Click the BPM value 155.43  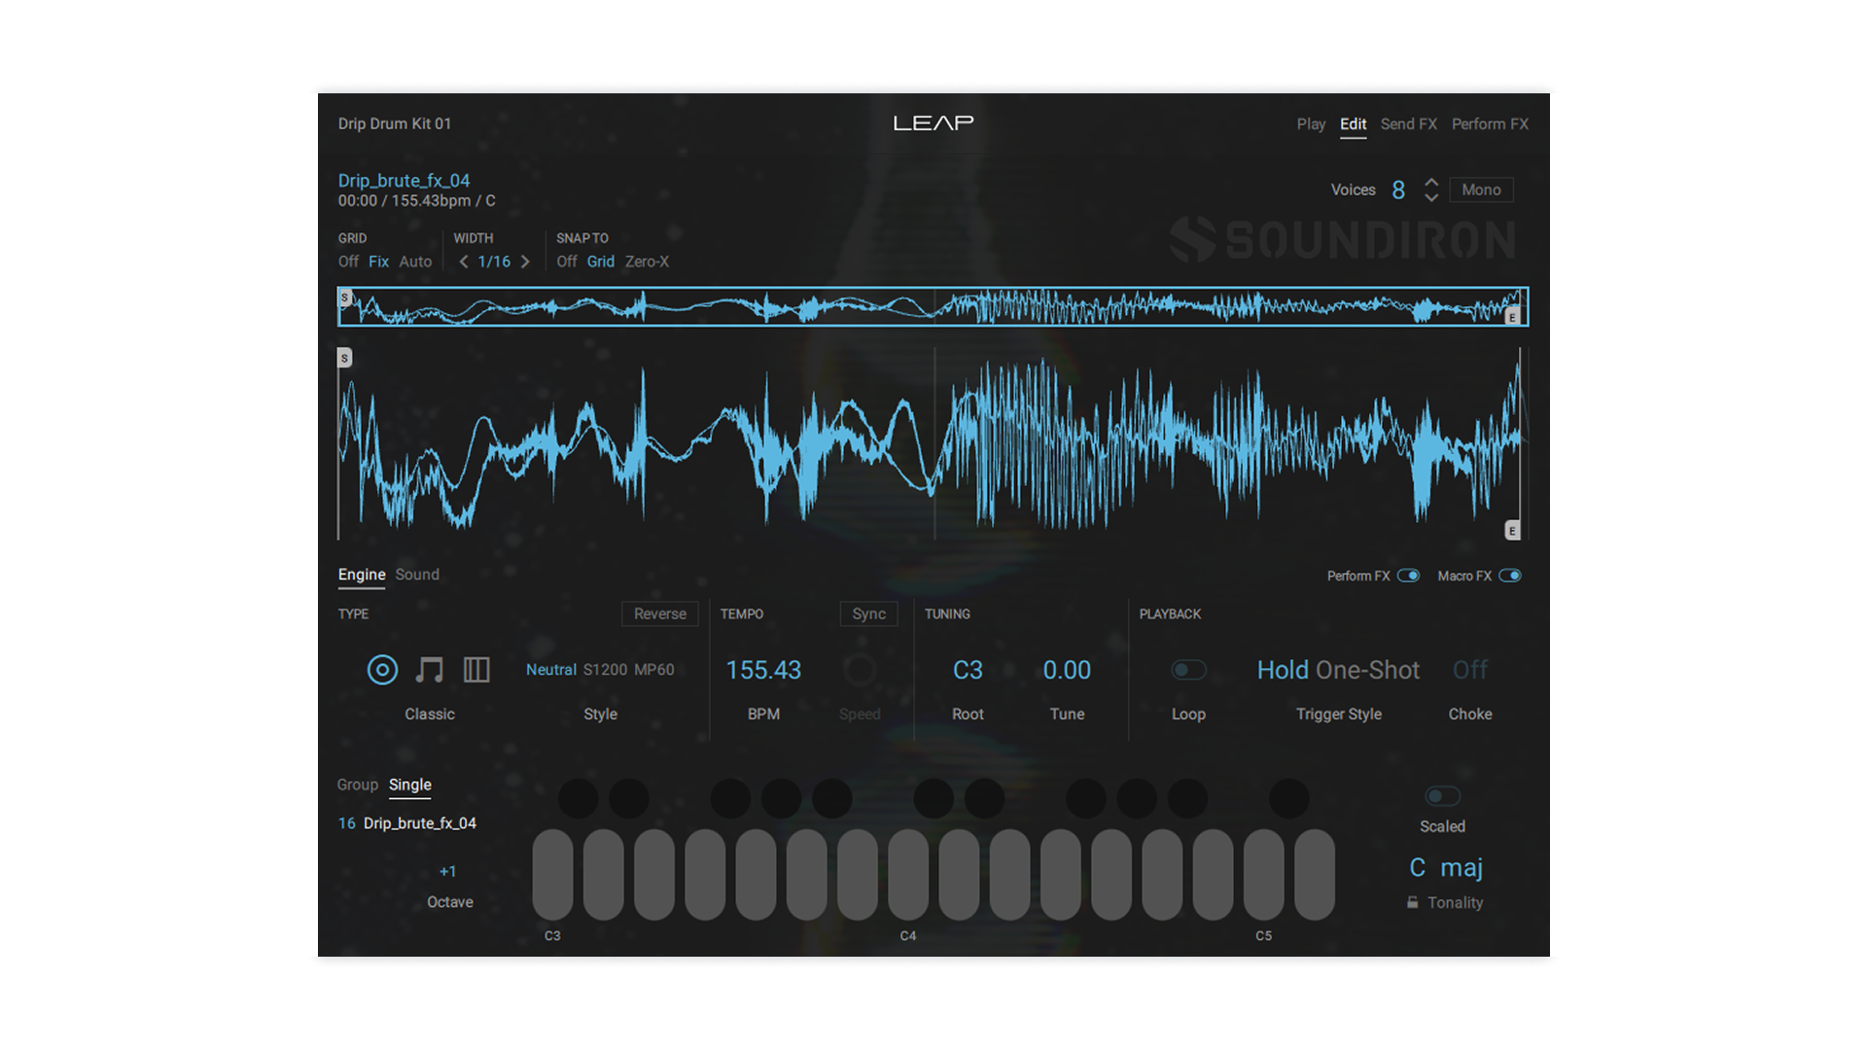click(763, 670)
